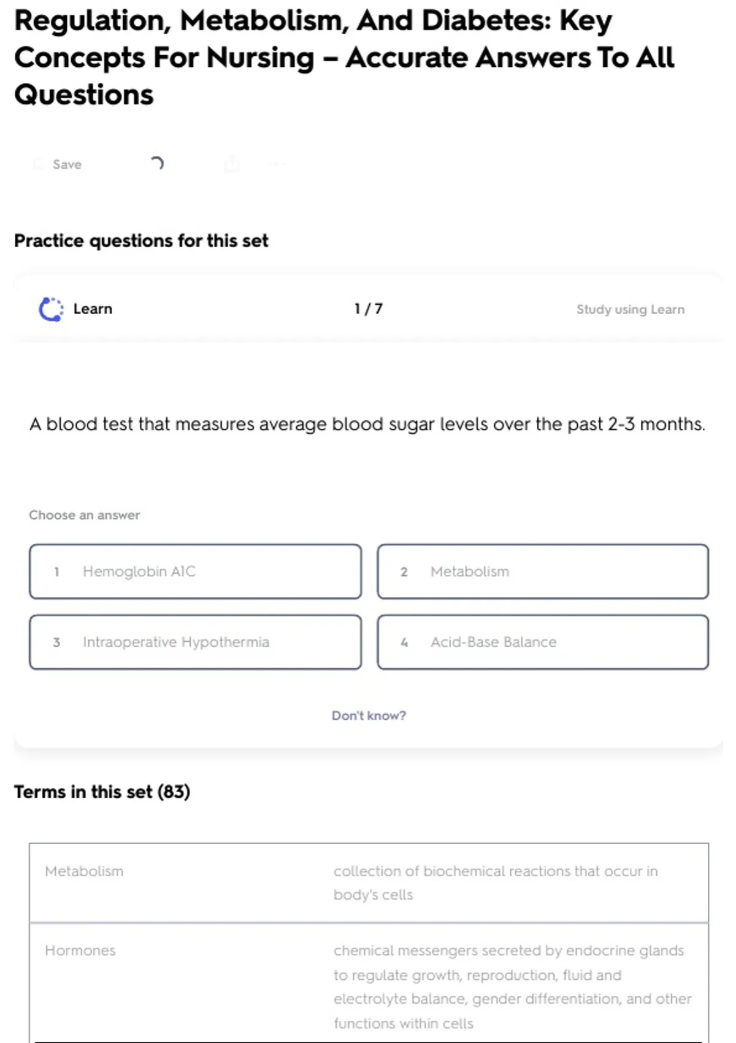736x1043 pixels.
Task: Select the Learn label
Action: (x=93, y=309)
